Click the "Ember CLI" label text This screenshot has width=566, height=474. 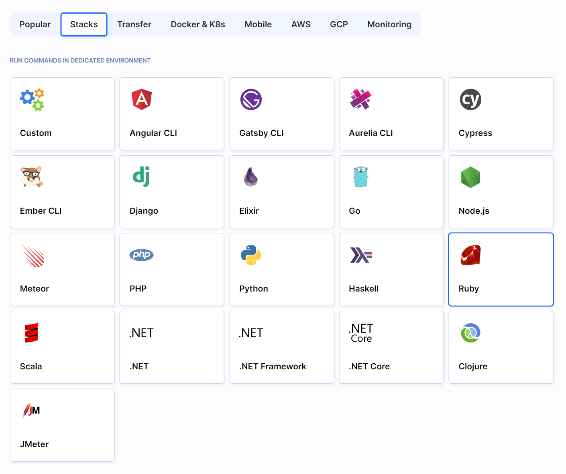tap(41, 211)
